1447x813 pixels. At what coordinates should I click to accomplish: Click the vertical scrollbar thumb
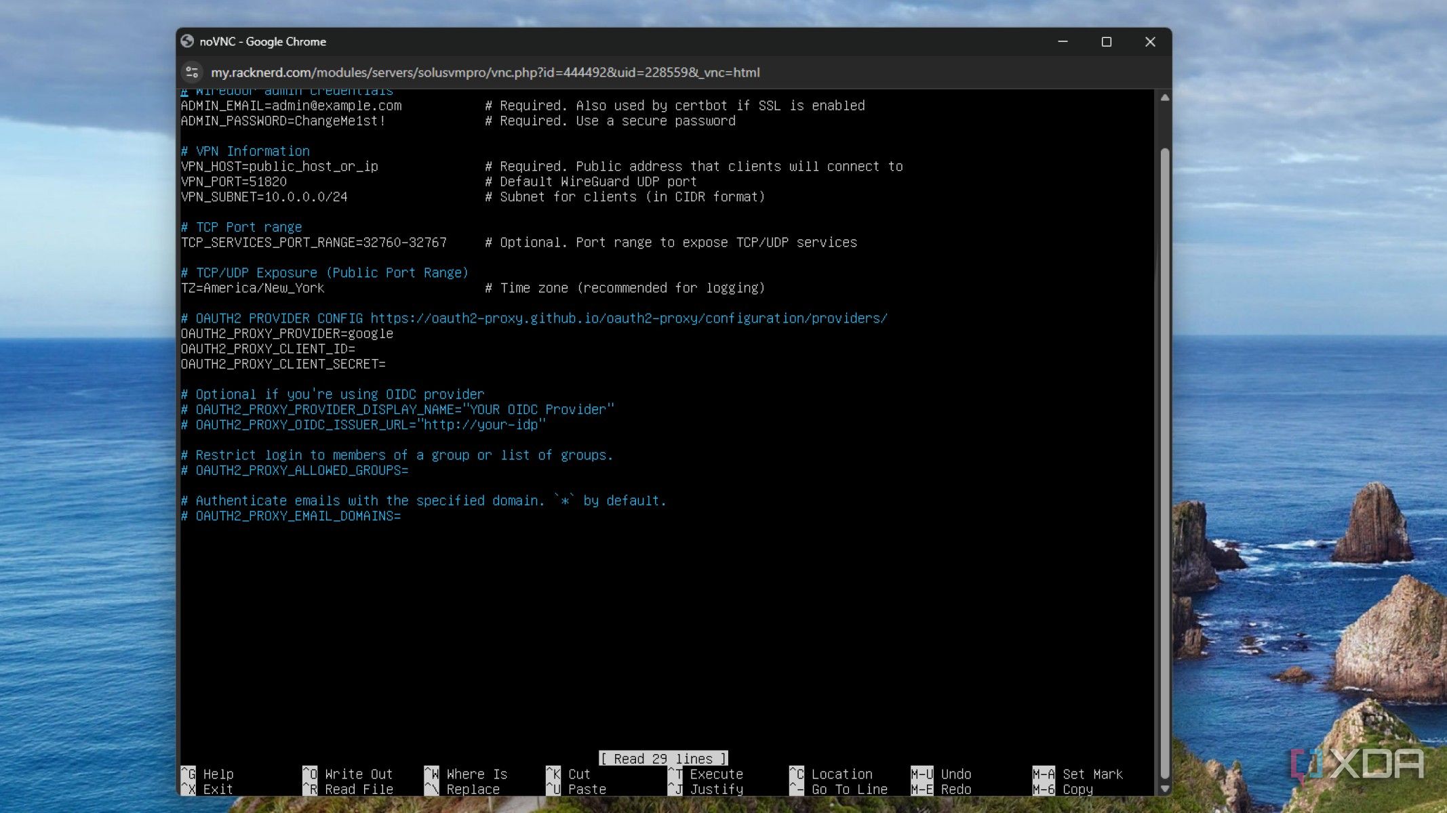[1164, 463]
